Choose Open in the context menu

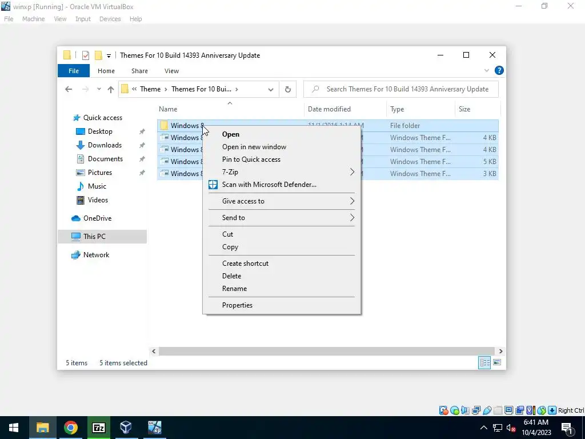231,134
